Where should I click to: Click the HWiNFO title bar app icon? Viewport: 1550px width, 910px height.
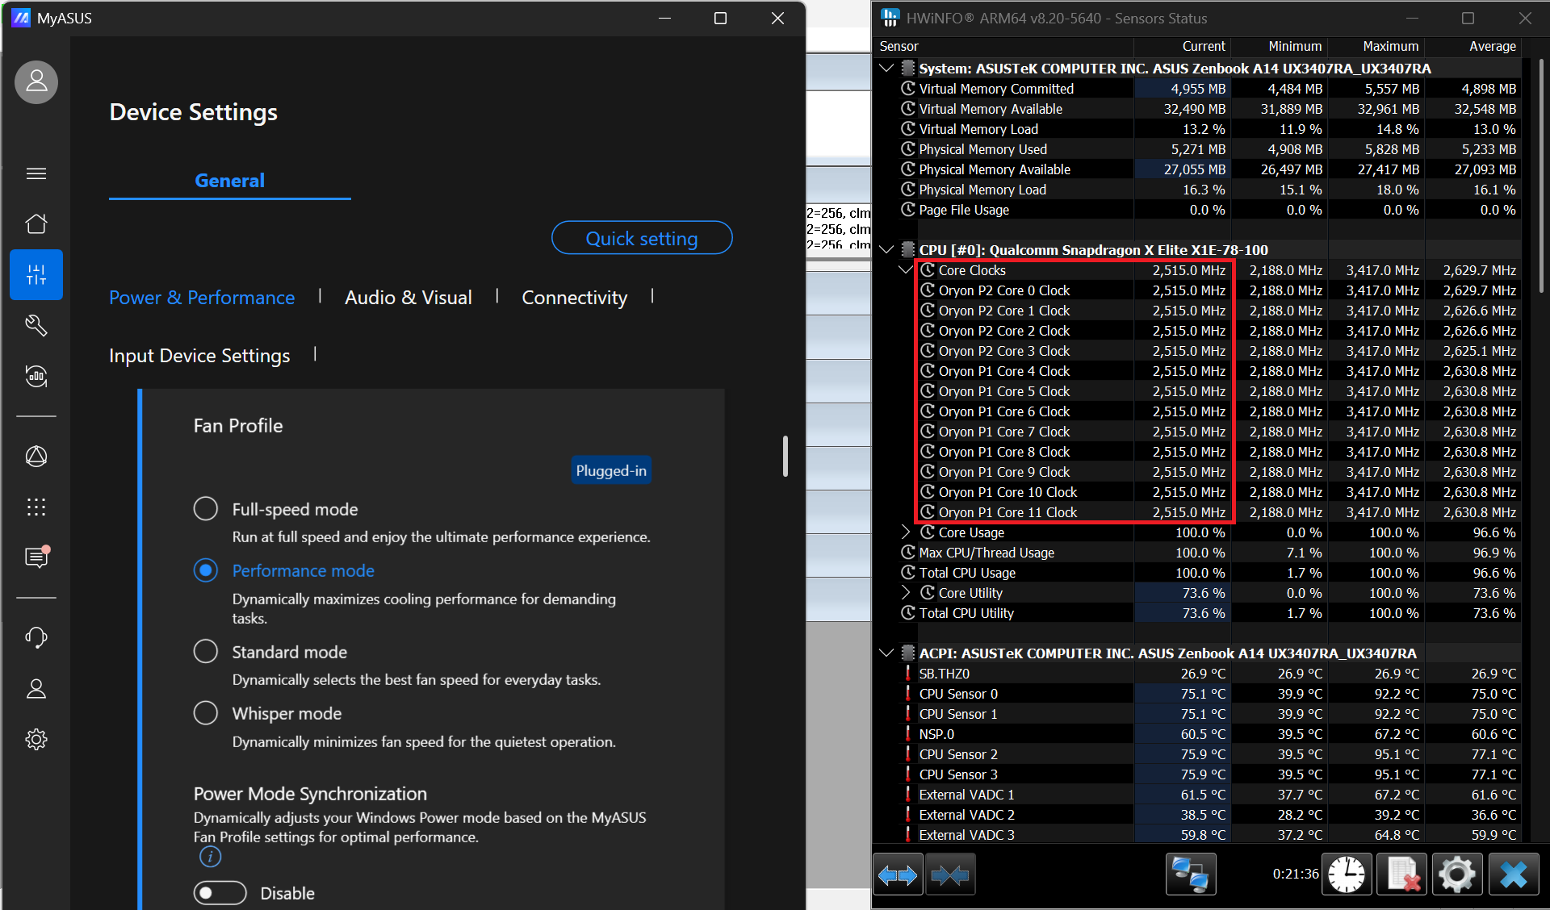click(890, 18)
